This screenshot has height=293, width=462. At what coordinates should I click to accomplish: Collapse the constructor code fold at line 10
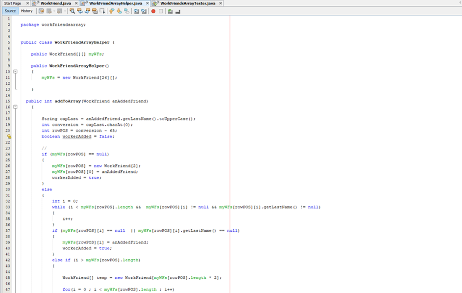pos(15,72)
